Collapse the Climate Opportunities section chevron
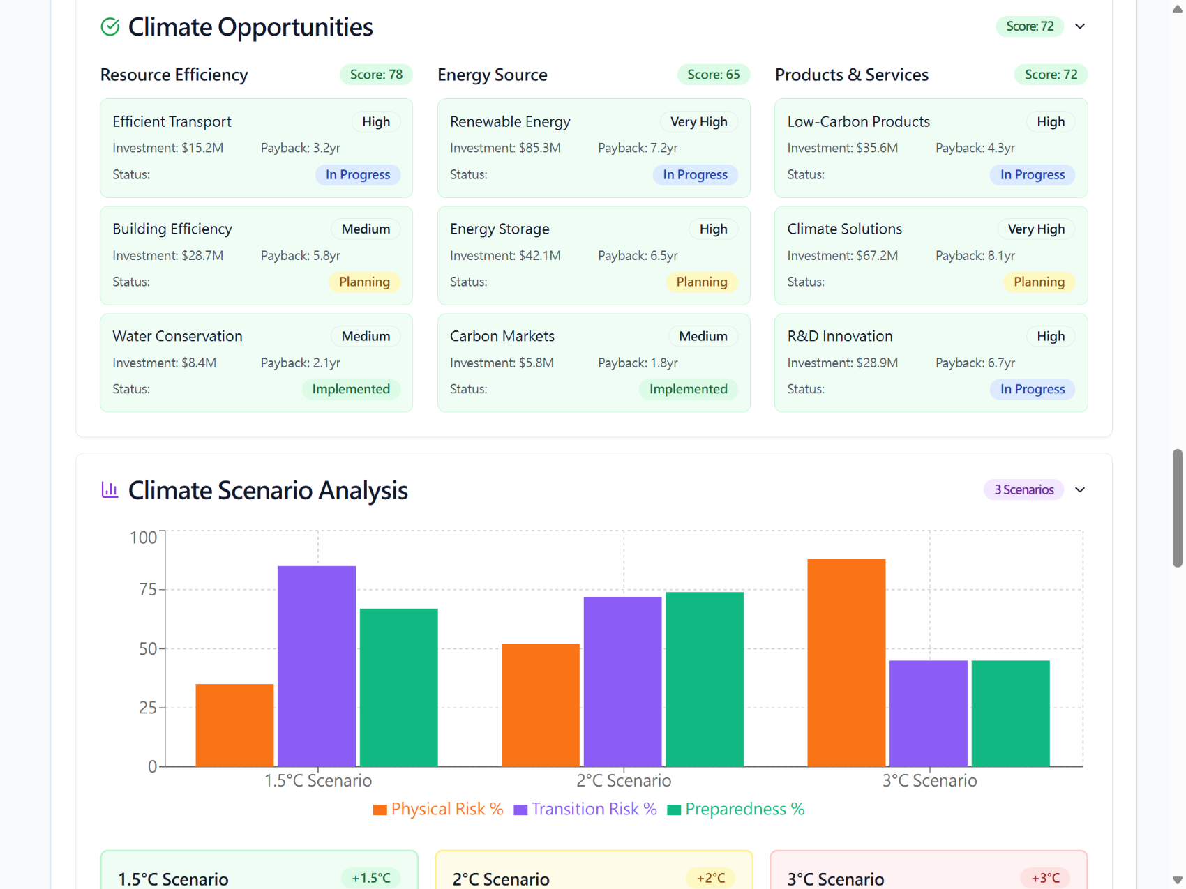This screenshot has height=889, width=1186. click(x=1080, y=26)
